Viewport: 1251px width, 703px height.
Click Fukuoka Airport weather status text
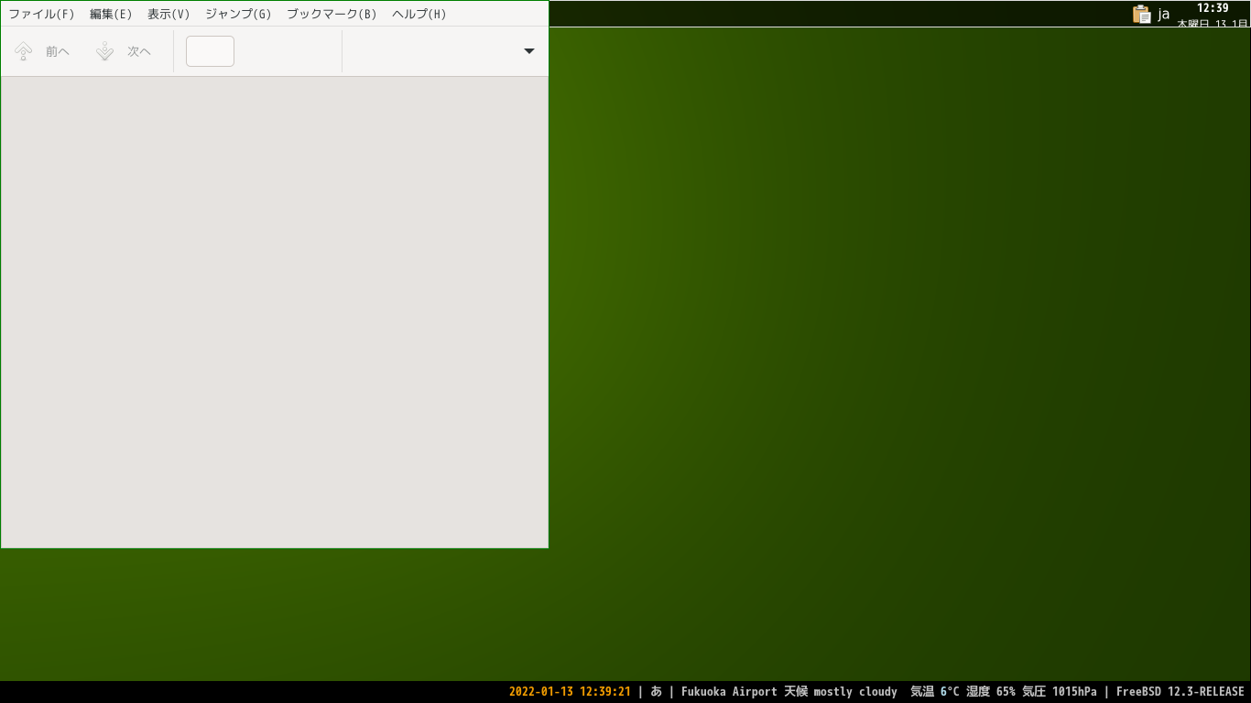click(x=789, y=692)
